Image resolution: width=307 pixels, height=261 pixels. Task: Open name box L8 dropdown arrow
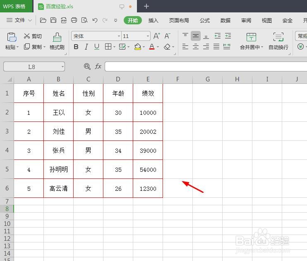[x=62, y=67]
